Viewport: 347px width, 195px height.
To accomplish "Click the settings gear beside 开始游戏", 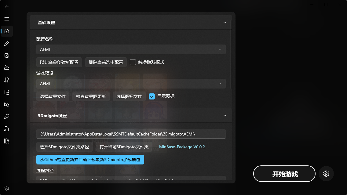I will coord(326,173).
